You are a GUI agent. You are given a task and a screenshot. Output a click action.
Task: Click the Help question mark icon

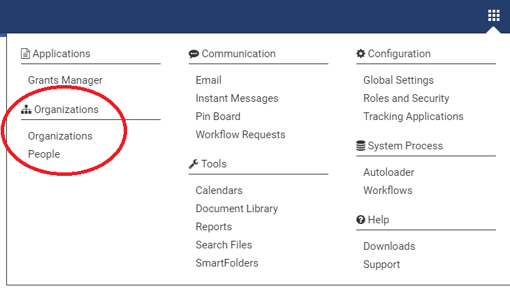[x=360, y=220]
